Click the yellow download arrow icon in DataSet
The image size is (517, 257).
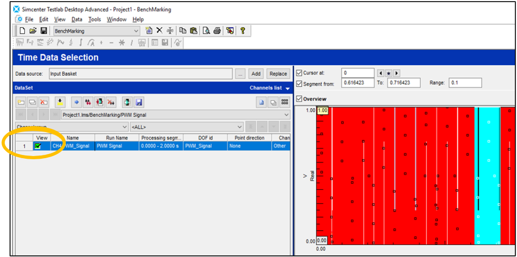pos(60,102)
